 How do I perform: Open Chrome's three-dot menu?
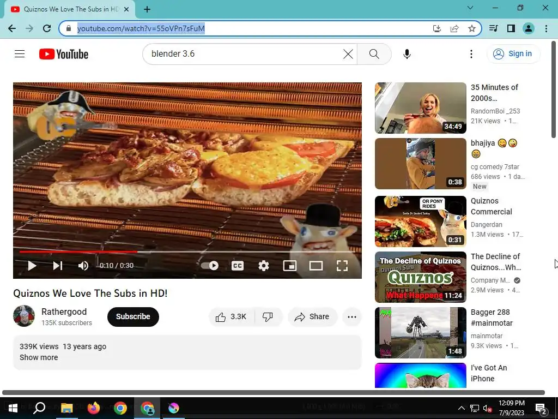coord(546,28)
